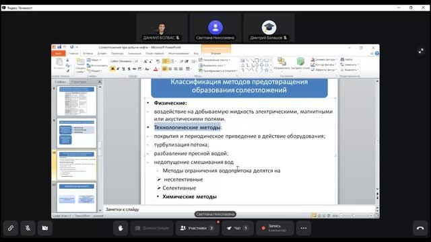Expand shared screen to fullscreen

[421, 51]
